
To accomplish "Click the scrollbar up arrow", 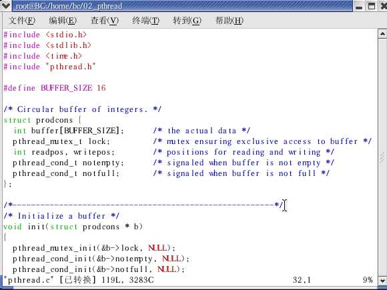I will click(x=382, y=34).
